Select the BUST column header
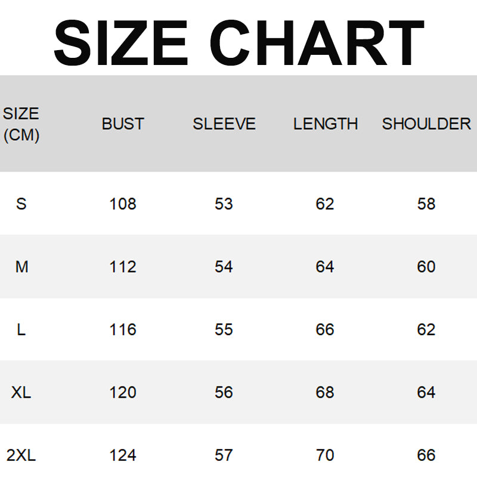Viewport: 477px width, 477px height. click(123, 124)
